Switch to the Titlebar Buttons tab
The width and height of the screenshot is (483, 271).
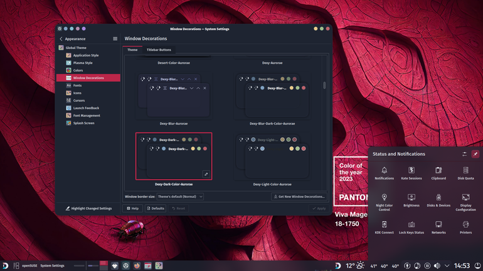tap(159, 50)
